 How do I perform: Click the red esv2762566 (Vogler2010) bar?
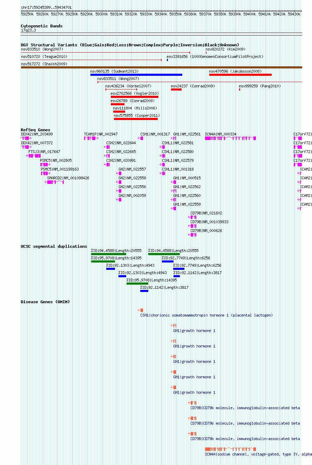tap(135, 97)
